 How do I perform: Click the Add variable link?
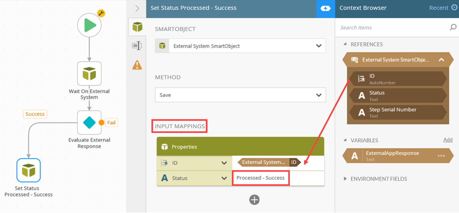448,140
